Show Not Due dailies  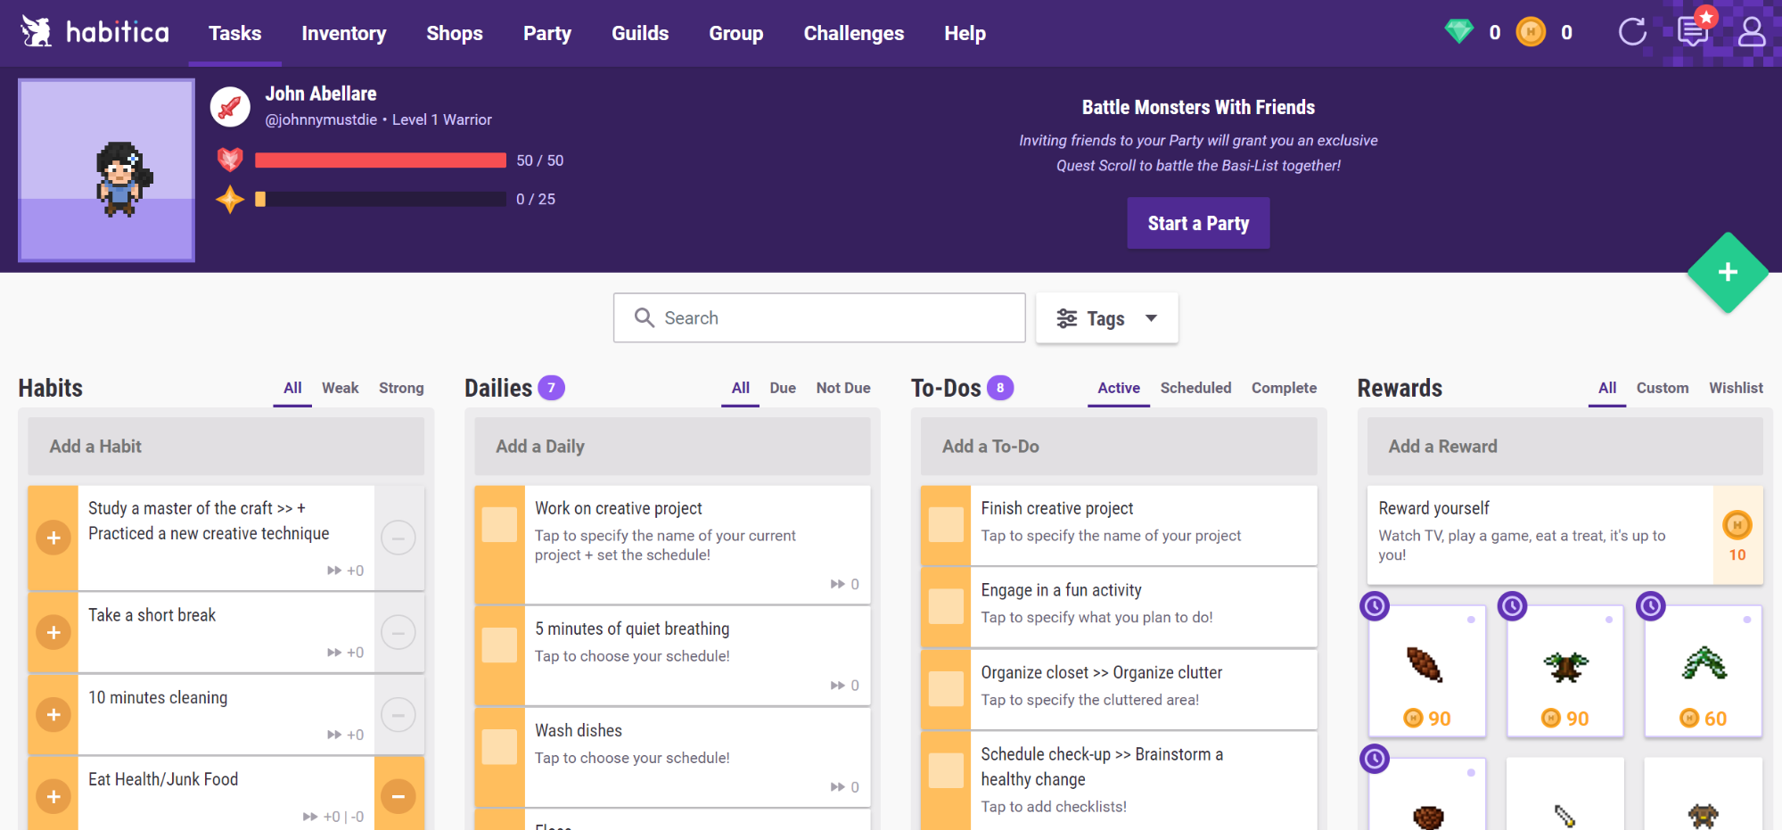point(843,388)
